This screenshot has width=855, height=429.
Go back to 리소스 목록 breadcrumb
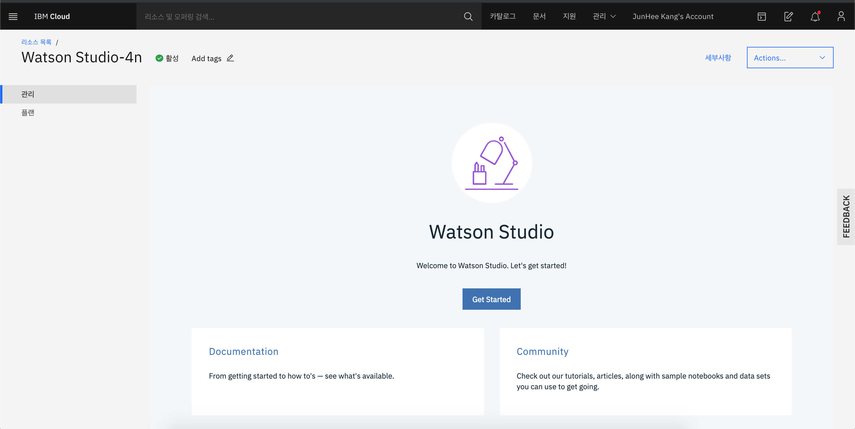pyautogui.click(x=36, y=42)
